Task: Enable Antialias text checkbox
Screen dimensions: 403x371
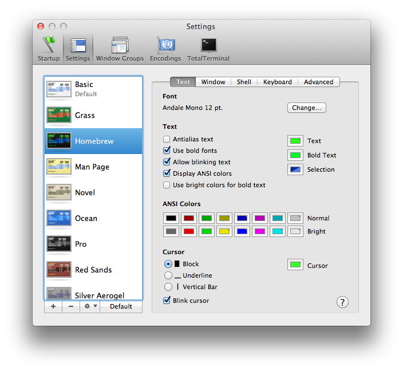Action: point(167,139)
